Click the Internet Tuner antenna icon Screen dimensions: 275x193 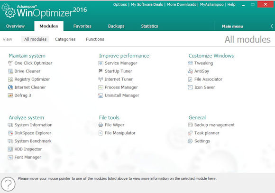coord(101,79)
